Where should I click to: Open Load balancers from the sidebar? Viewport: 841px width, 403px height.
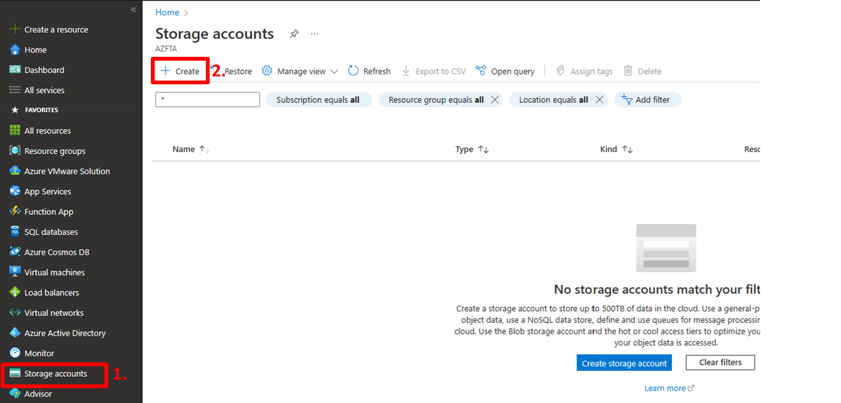click(x=52, y=292)
